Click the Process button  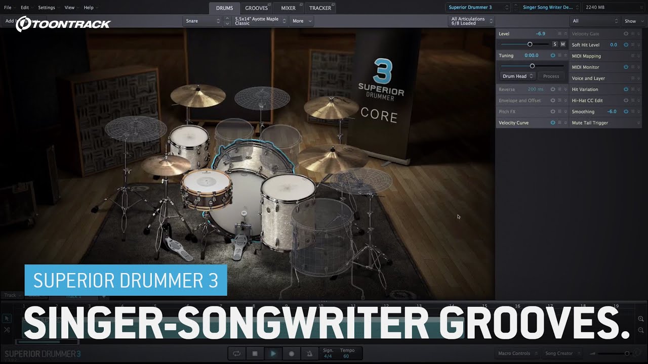pos(551,76)
